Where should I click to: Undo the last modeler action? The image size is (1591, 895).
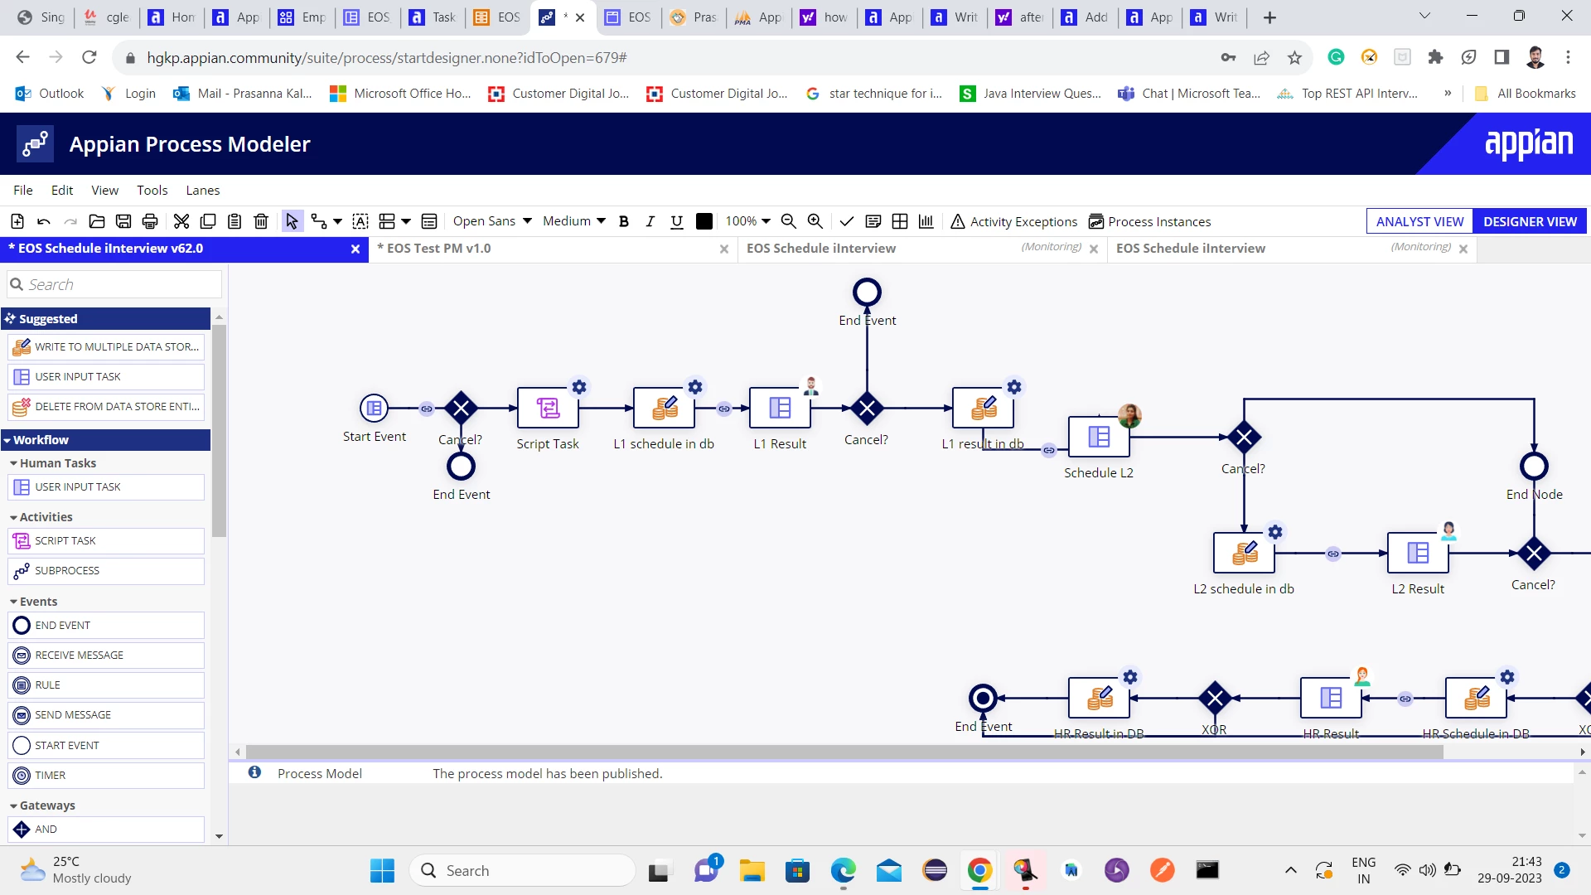click(44, 221)
